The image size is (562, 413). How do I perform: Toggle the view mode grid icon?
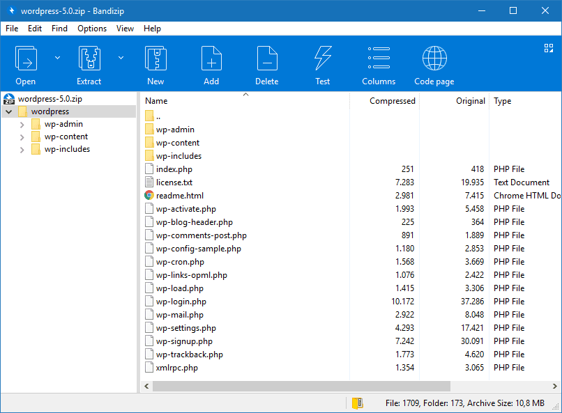click(548, 48)
